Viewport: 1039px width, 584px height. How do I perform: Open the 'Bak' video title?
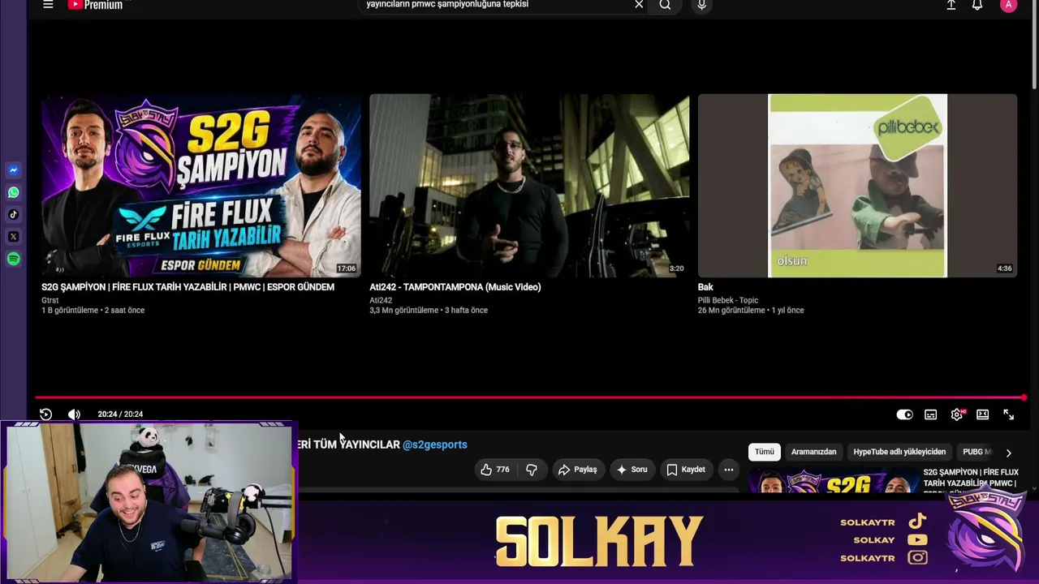705,287
